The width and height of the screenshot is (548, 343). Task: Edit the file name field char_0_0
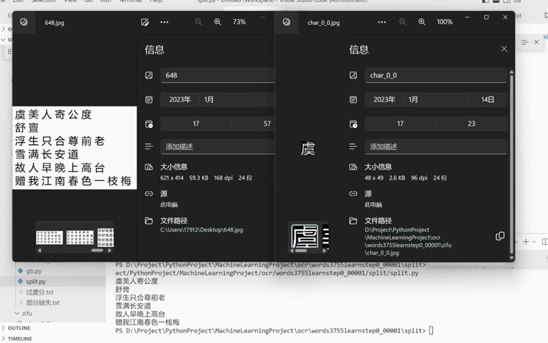436,76
